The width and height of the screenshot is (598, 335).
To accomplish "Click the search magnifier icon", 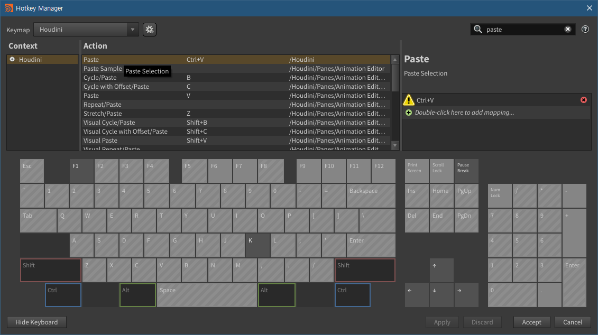I will point(478,30).
